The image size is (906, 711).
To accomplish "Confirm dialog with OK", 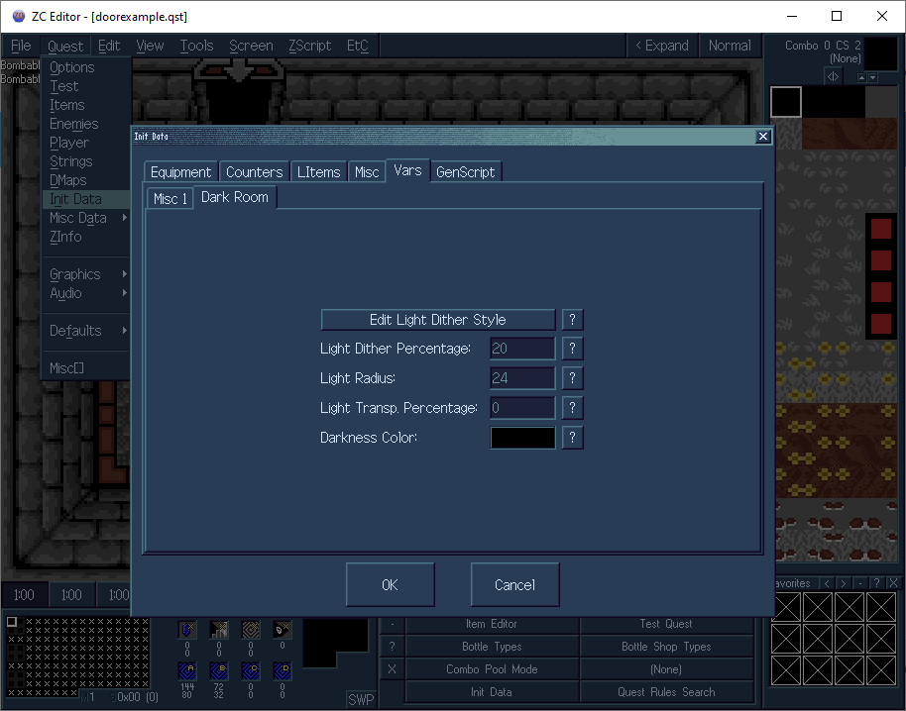I will [x=390, y=584].
